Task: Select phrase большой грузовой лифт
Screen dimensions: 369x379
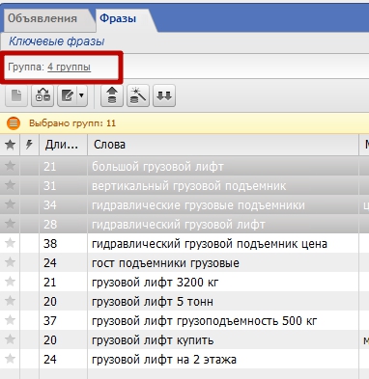Action: coord(157,167)
